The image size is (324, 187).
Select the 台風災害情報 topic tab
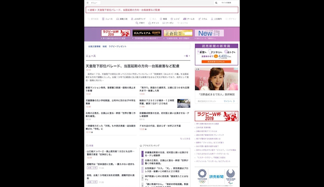(94, 46)
